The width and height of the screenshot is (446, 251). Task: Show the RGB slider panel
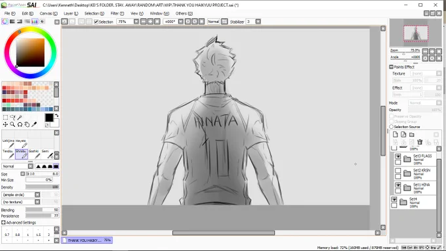click(x=12, y=22)
